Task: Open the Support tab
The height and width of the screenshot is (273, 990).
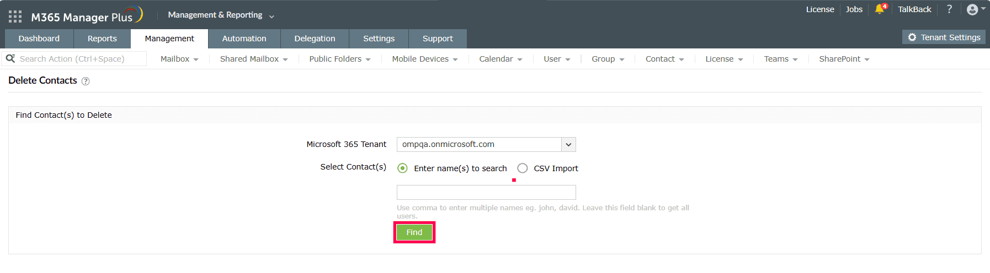Action: click(438, 39)
